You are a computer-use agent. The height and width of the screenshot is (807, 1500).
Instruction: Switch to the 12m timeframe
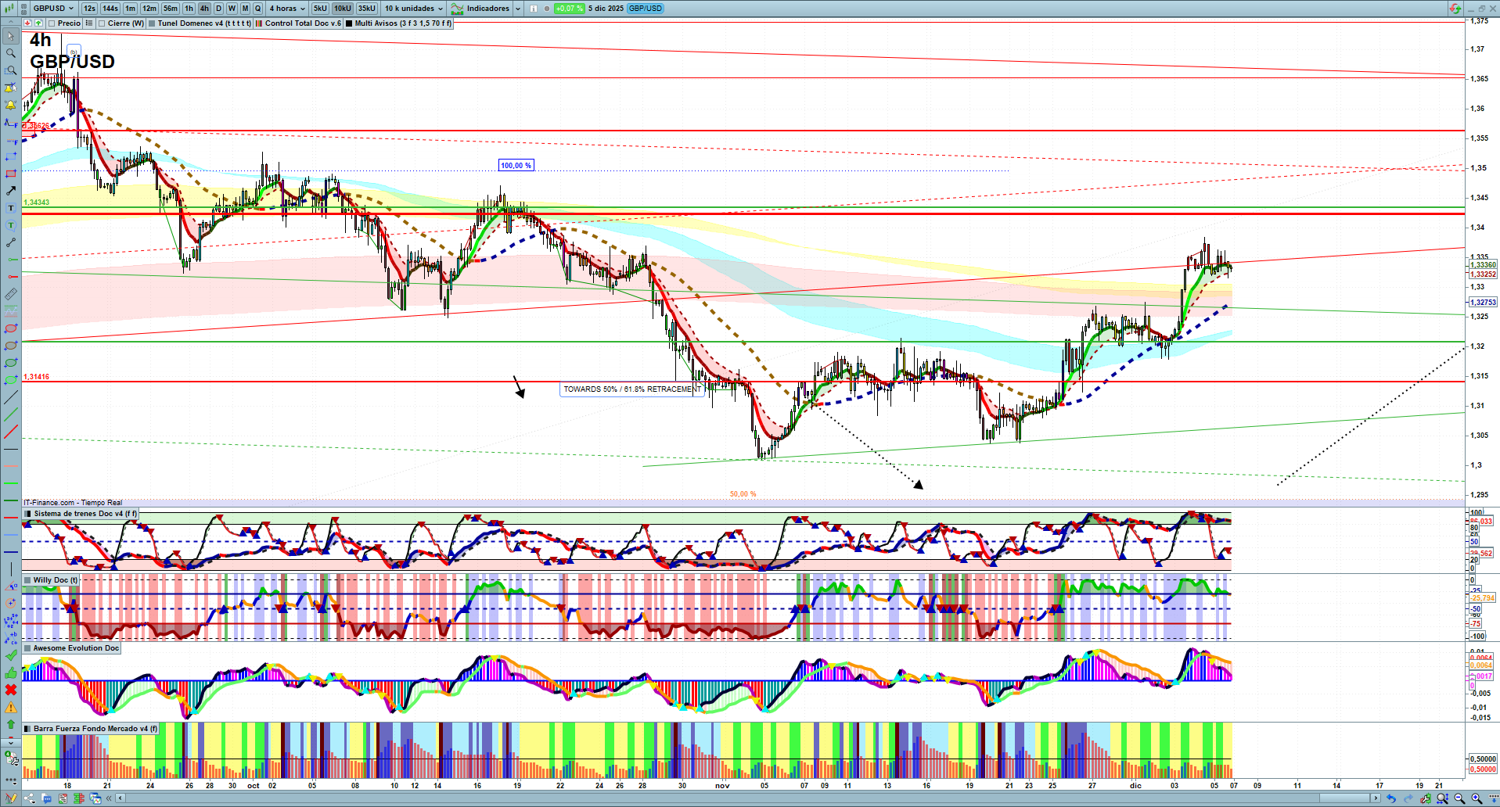(x=149, y=9)
